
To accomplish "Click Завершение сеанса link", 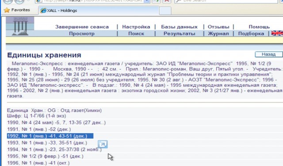I will pyautogui.click(x=82, y=27).
